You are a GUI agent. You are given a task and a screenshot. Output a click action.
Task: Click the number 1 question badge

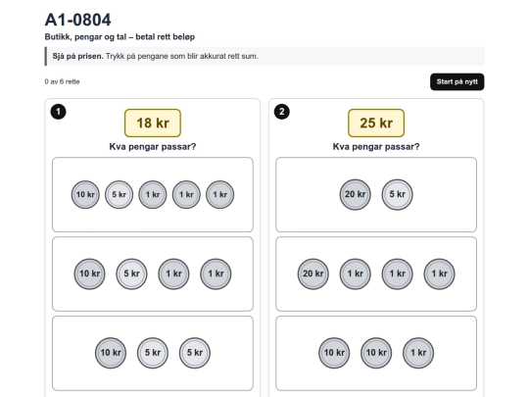[x=58, y=112]
